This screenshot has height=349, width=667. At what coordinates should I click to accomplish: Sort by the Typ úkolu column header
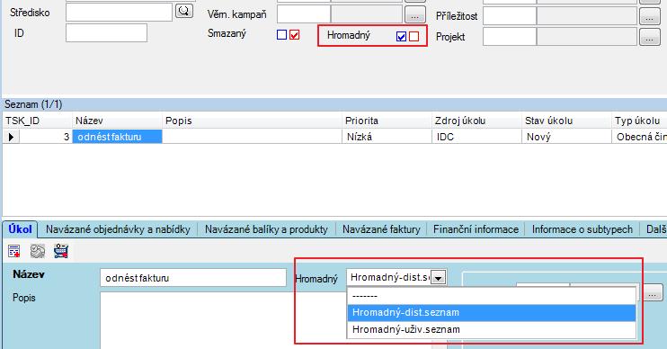(x=639, y=121)
